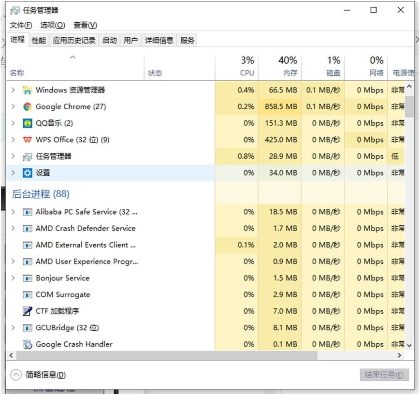Screen dimensions: 420x395
Task: Select the QQ音乐 process icon
Action: (28, 123)
